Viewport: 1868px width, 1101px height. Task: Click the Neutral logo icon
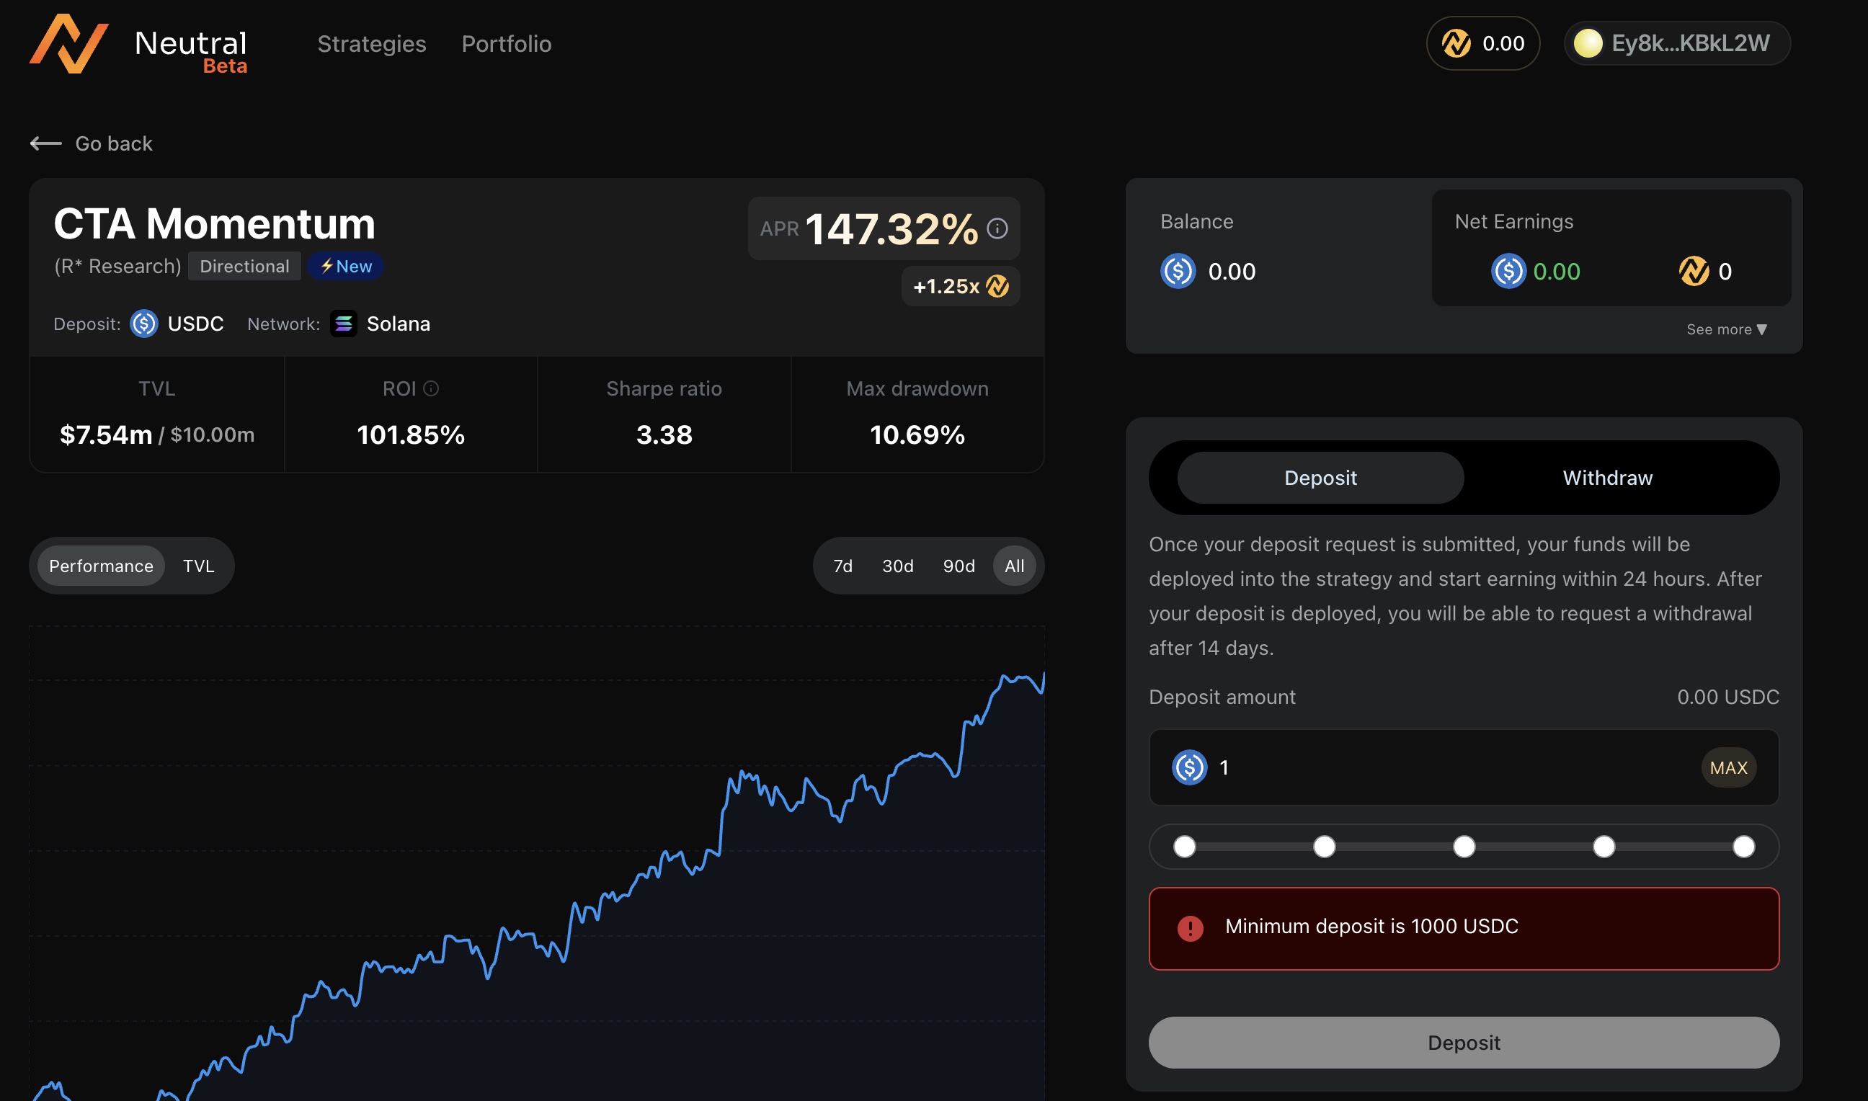point(69,43)
